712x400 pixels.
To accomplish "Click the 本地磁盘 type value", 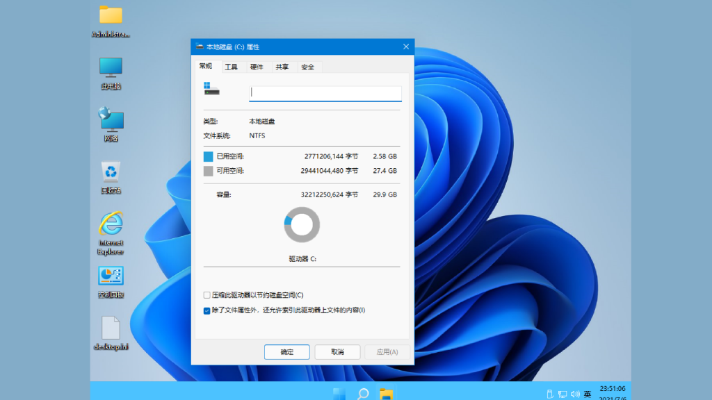I will pos(262,122).
